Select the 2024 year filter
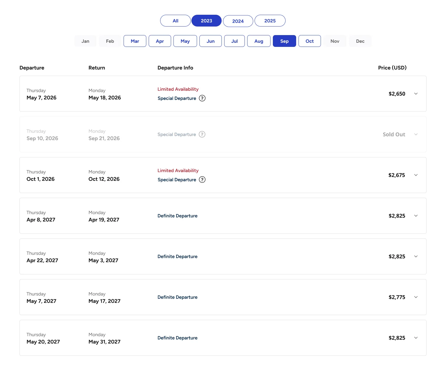 click(x=238, y=21)
